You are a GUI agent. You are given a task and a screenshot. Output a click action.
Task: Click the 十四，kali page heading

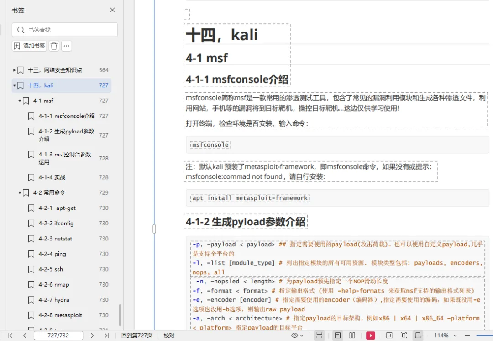222,35
